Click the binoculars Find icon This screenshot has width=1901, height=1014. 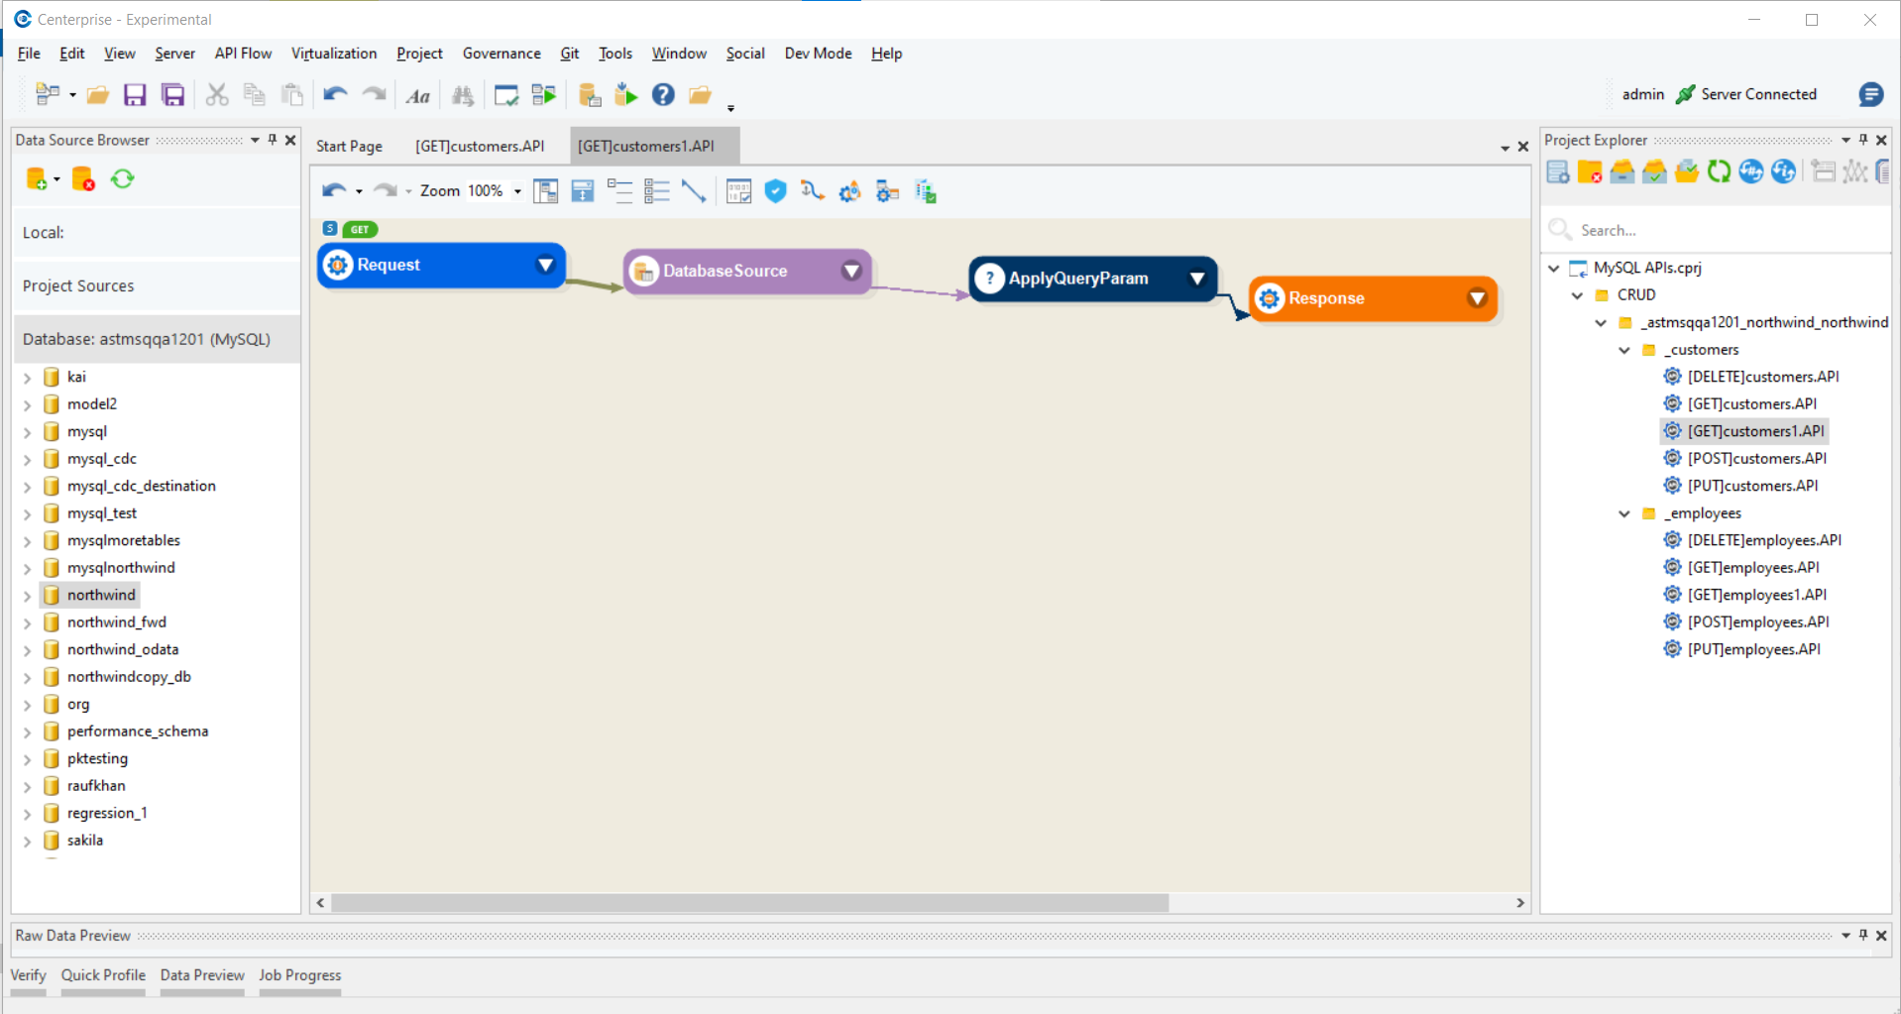(463, 95)
